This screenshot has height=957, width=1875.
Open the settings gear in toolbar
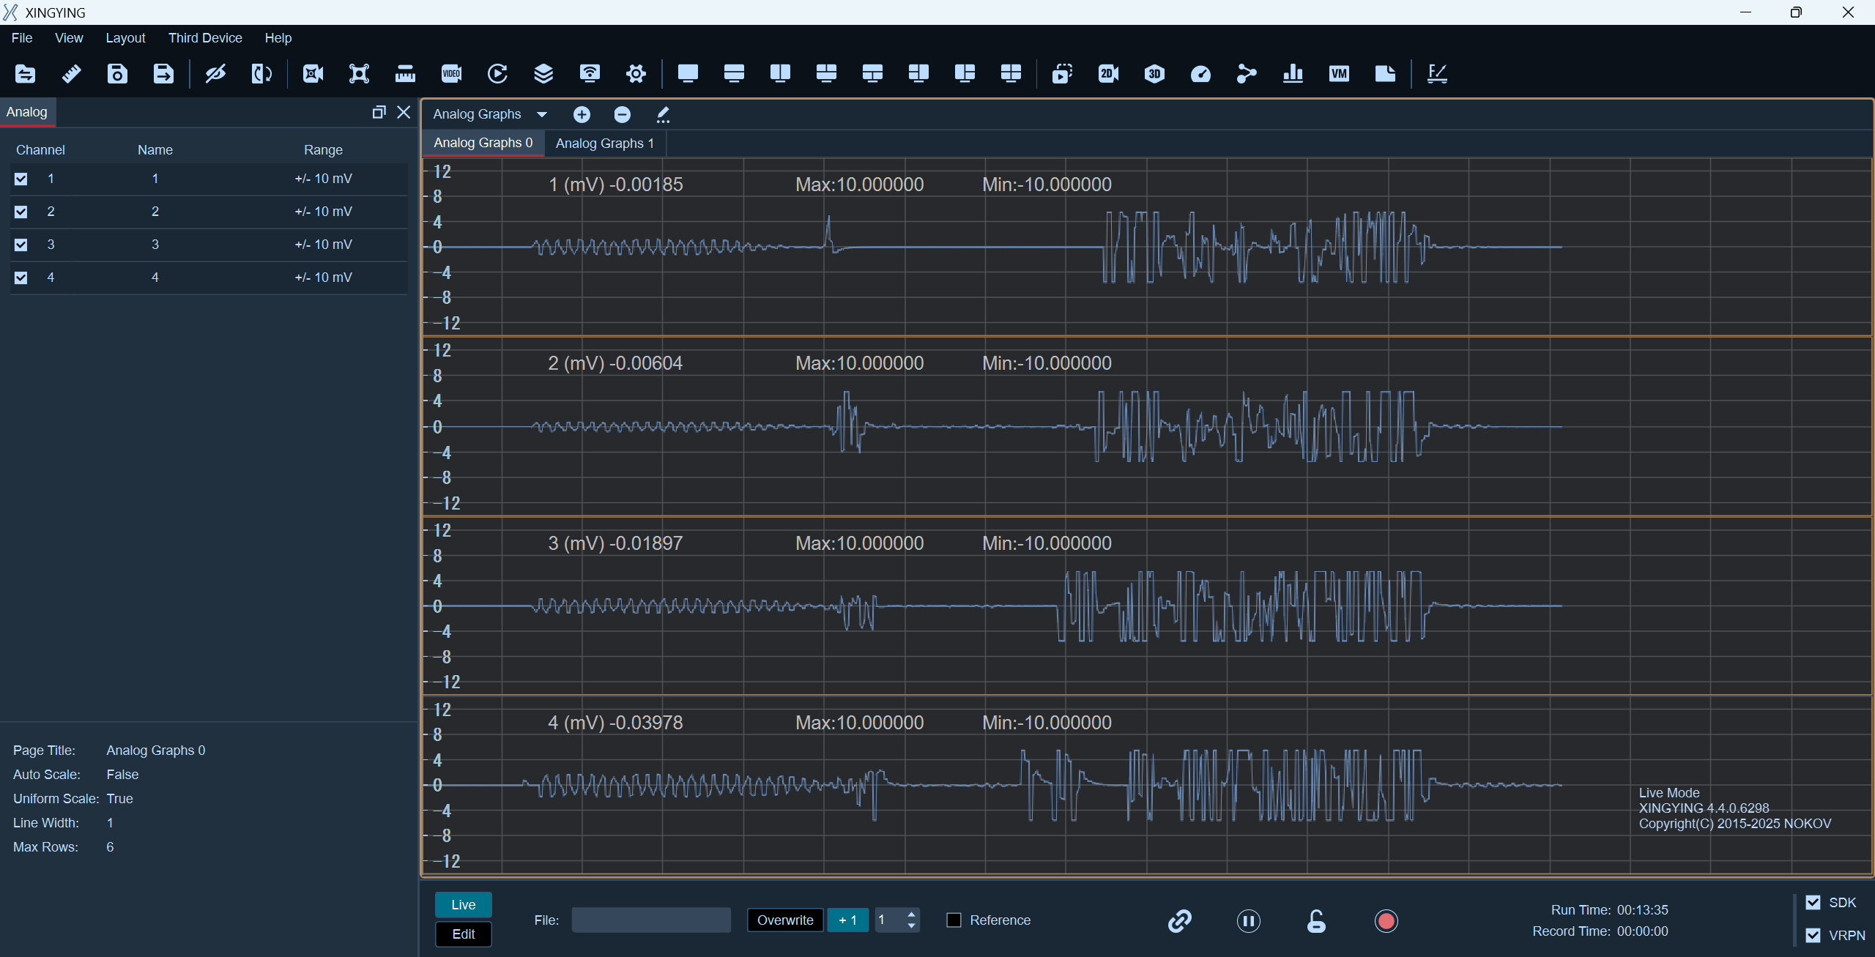pos(636,73)
